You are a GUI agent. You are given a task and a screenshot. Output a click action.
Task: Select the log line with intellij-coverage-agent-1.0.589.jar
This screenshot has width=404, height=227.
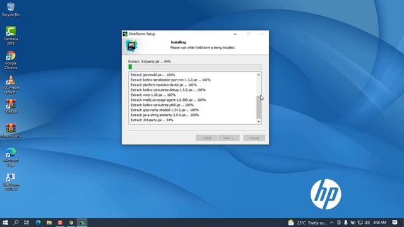tap(168, 100)
